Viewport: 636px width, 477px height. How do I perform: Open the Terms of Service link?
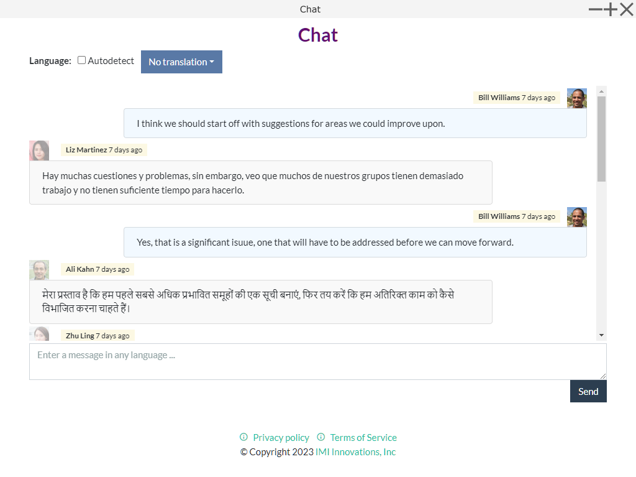pyautogui.click(x=363, y=438)
